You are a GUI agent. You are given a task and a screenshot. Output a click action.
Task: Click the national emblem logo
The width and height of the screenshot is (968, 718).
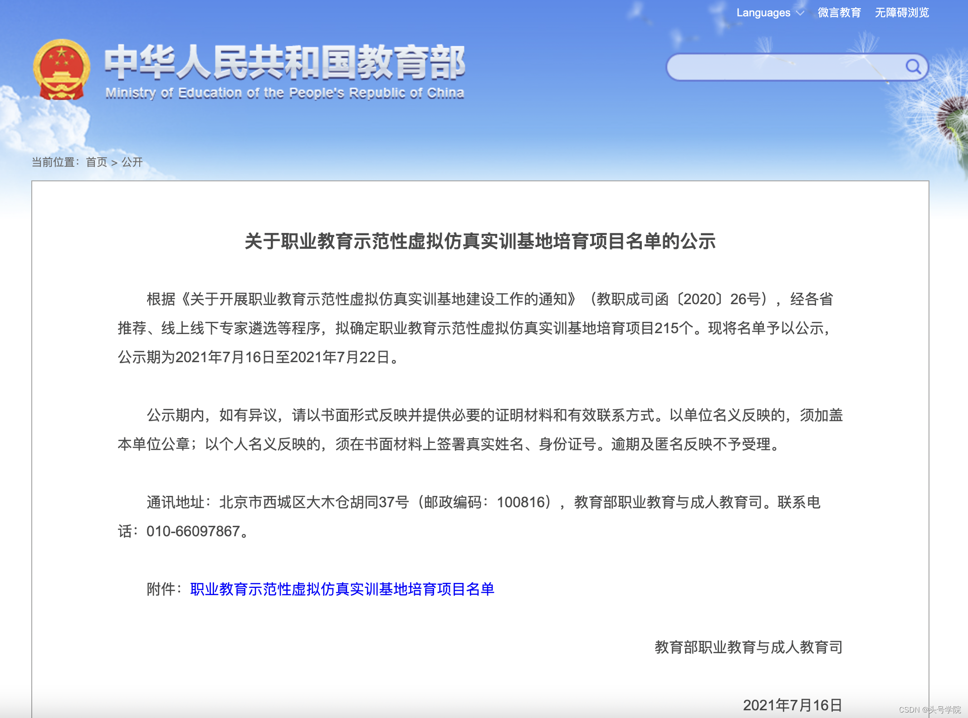(61, 69)
